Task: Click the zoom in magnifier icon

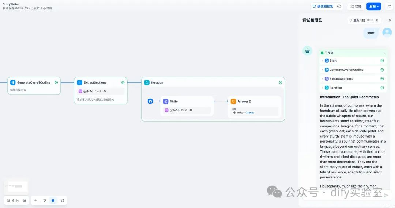Action: [x=24, y=200]
